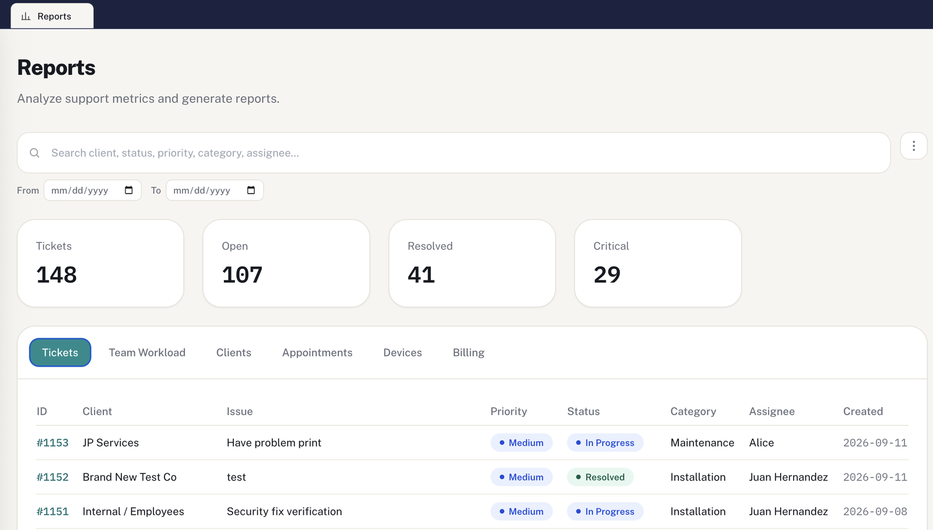Click Maintenance category in JP Services row
Viewport: 933px width, 530px height.
[702, 443]
